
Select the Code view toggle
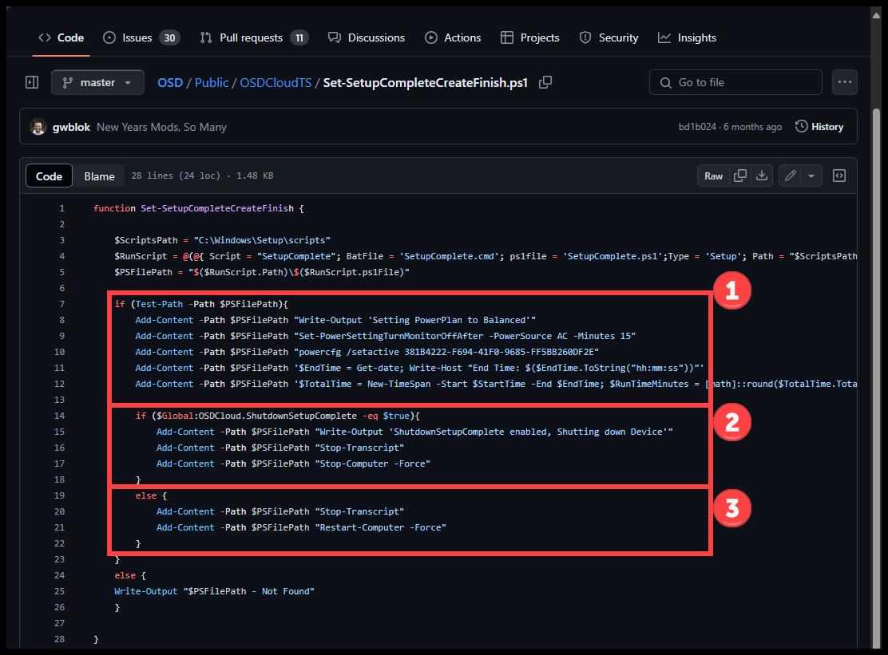coord(50,176)
